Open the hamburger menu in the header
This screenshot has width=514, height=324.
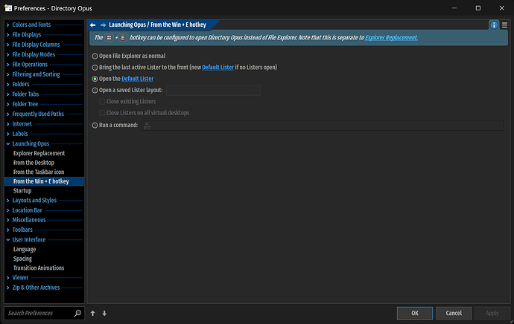point(504,25)
